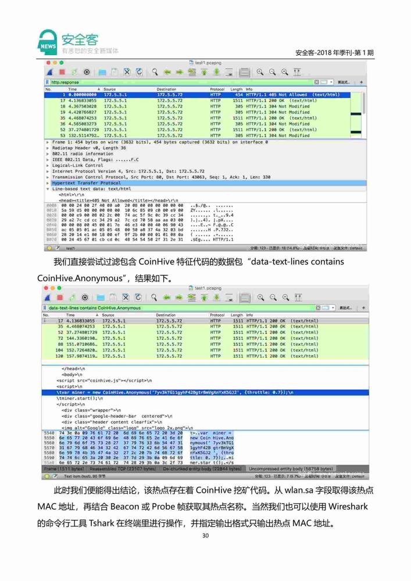
Task: Restart capture green fin icon, lower Wireshark window
Action: coord(73,297)
